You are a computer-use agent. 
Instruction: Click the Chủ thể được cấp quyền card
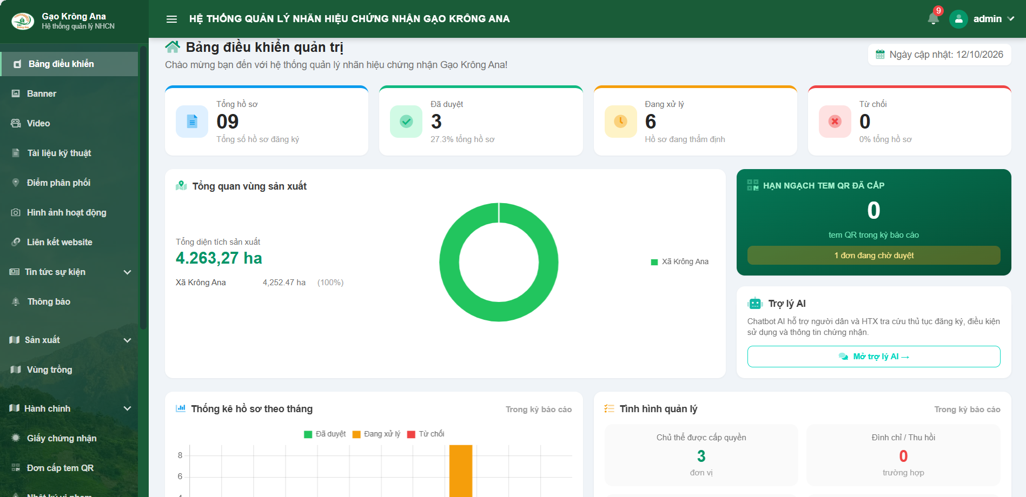[701, 455]
